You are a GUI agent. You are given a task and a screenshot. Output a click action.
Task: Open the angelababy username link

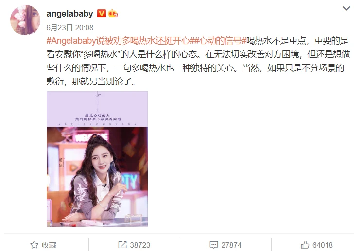[69, 14]
